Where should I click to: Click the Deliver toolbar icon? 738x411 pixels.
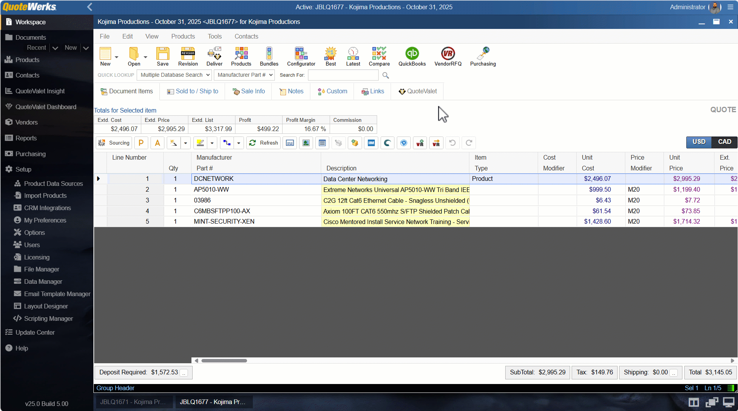pyautogui.click(x=214, y=56)
